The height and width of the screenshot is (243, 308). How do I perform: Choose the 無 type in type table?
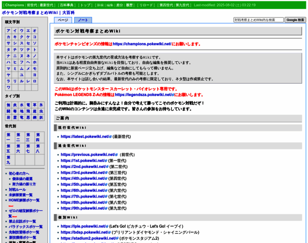click(x=9, y=105)
